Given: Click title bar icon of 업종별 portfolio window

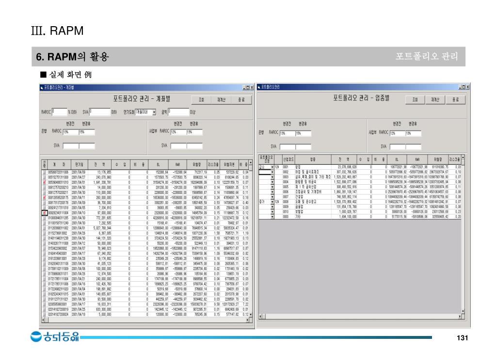Looking at the screenshot, I should [259, 87].
